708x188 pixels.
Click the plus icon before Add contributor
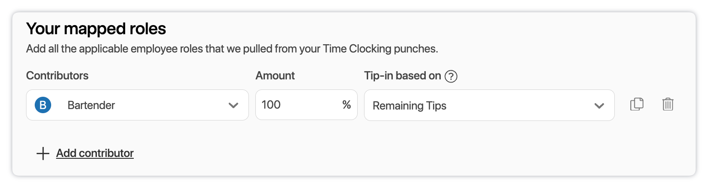[42, 153]
